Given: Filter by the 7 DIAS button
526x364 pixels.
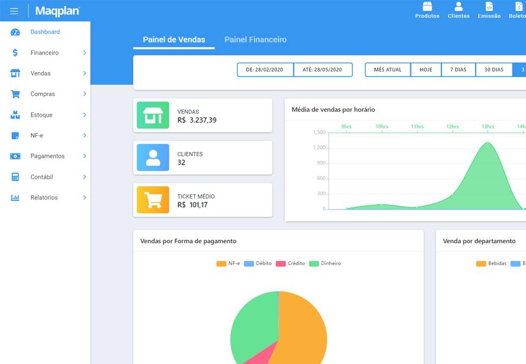Looking at the screenshot, I should 458,70.
